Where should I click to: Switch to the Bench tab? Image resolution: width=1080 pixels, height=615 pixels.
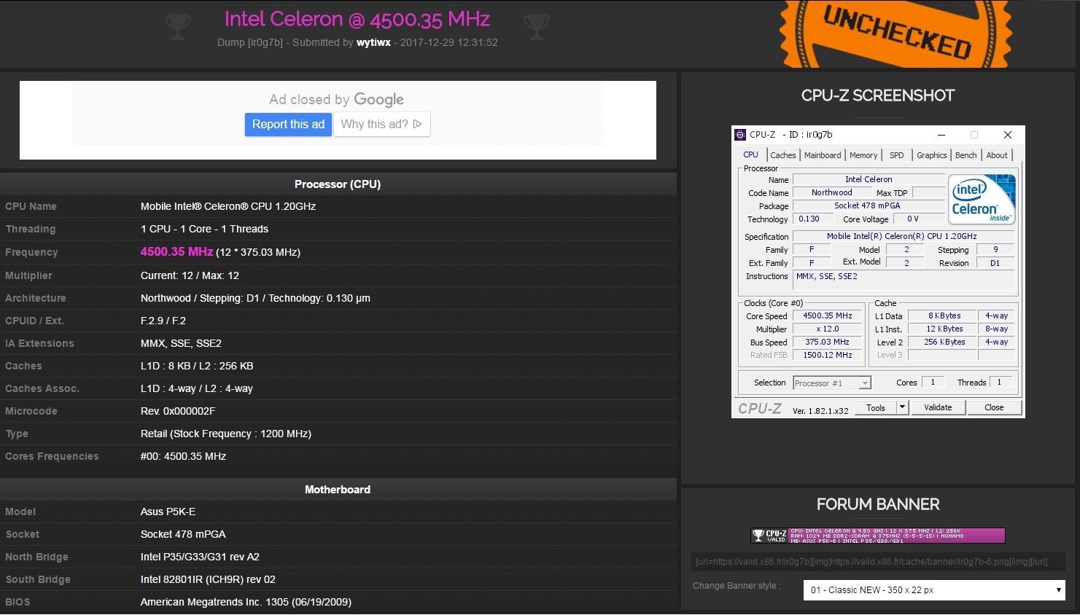[966, 155]
